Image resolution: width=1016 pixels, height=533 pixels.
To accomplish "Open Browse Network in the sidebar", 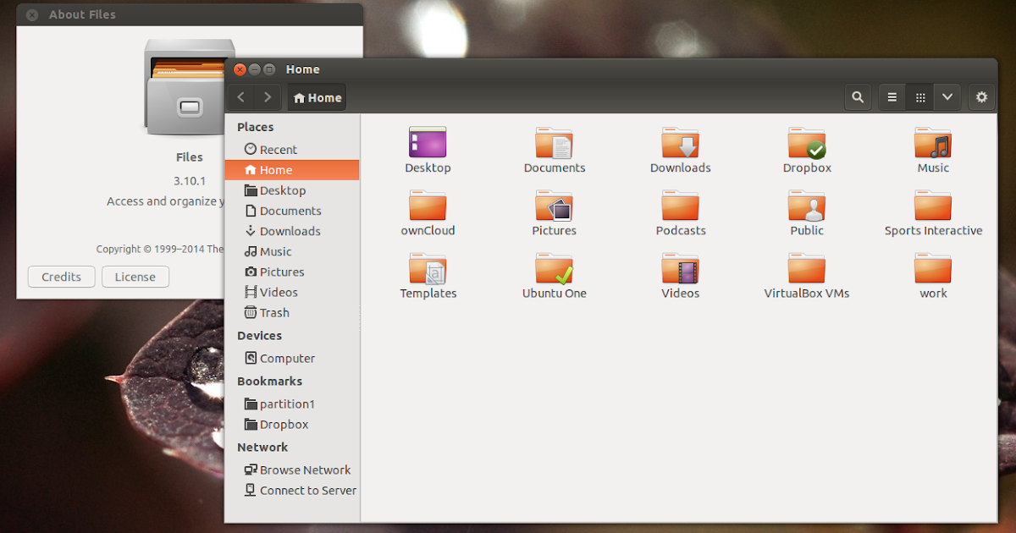I will (x=304, y=470).
